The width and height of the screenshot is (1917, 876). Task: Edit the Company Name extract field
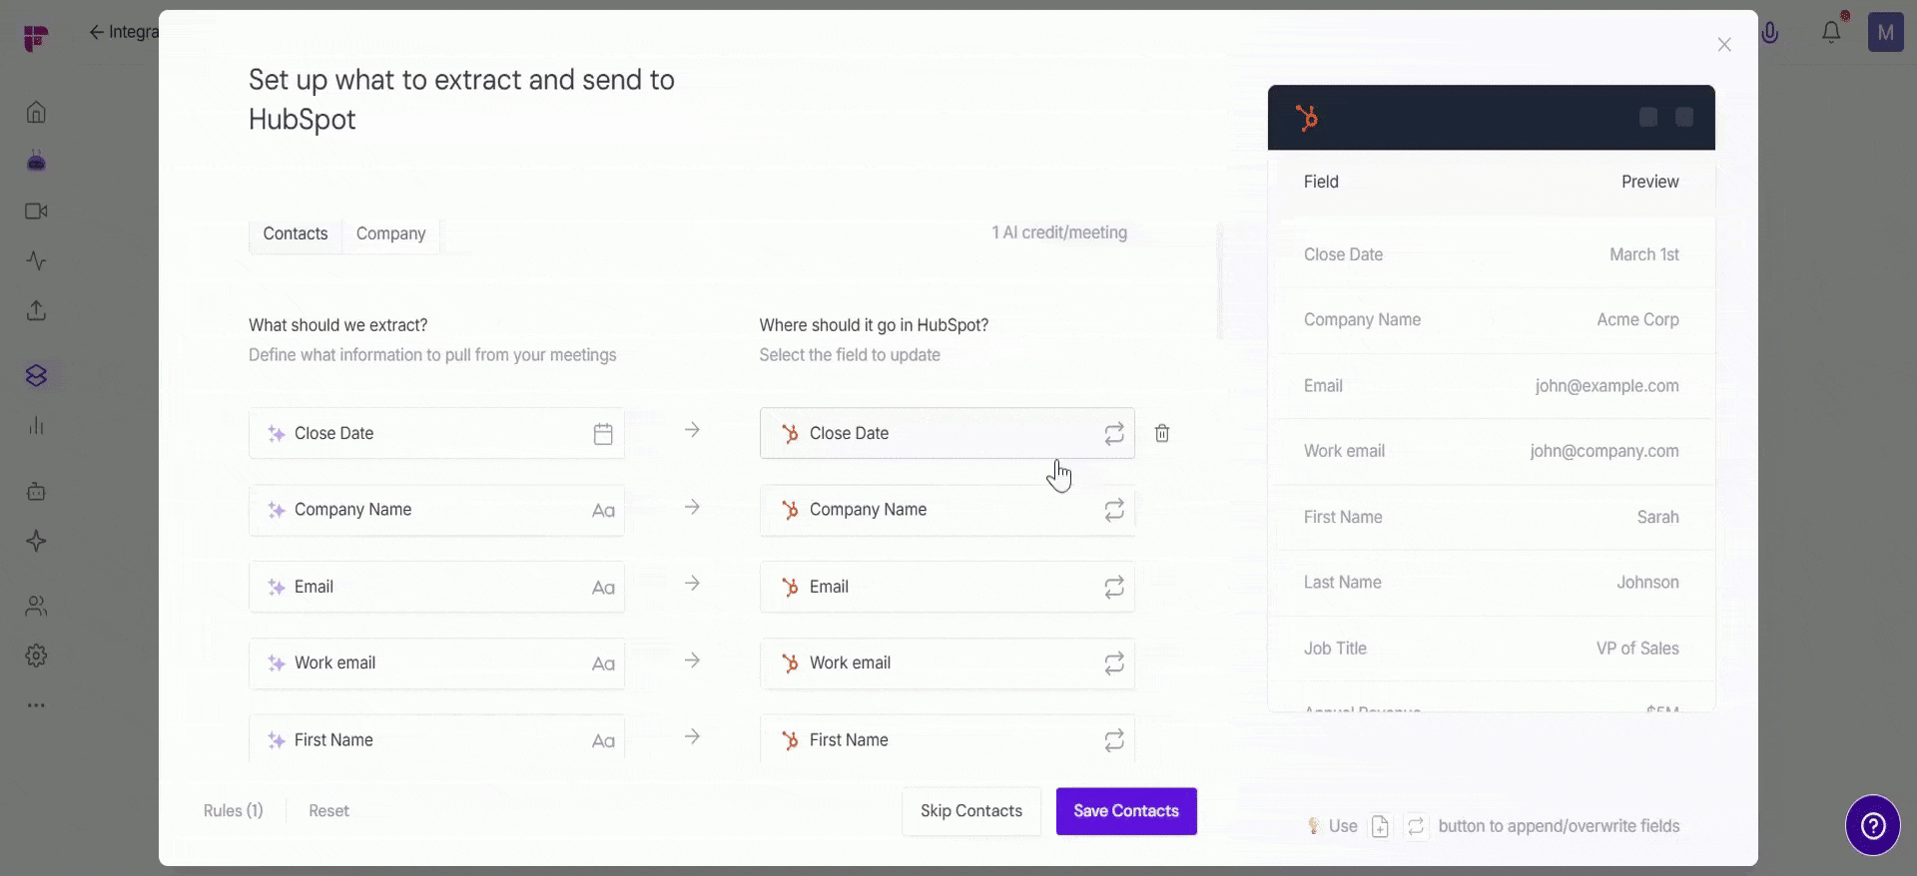(x=436, y=510)
